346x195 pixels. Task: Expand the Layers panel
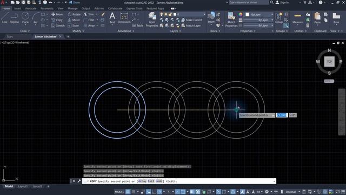[175, 31]
